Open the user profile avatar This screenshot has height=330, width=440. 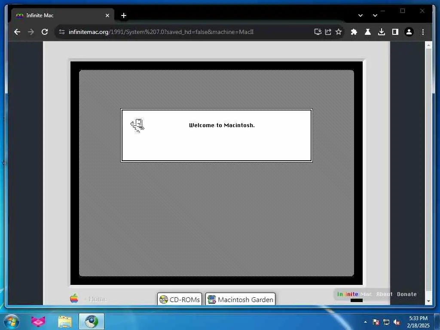click(409, 32)
